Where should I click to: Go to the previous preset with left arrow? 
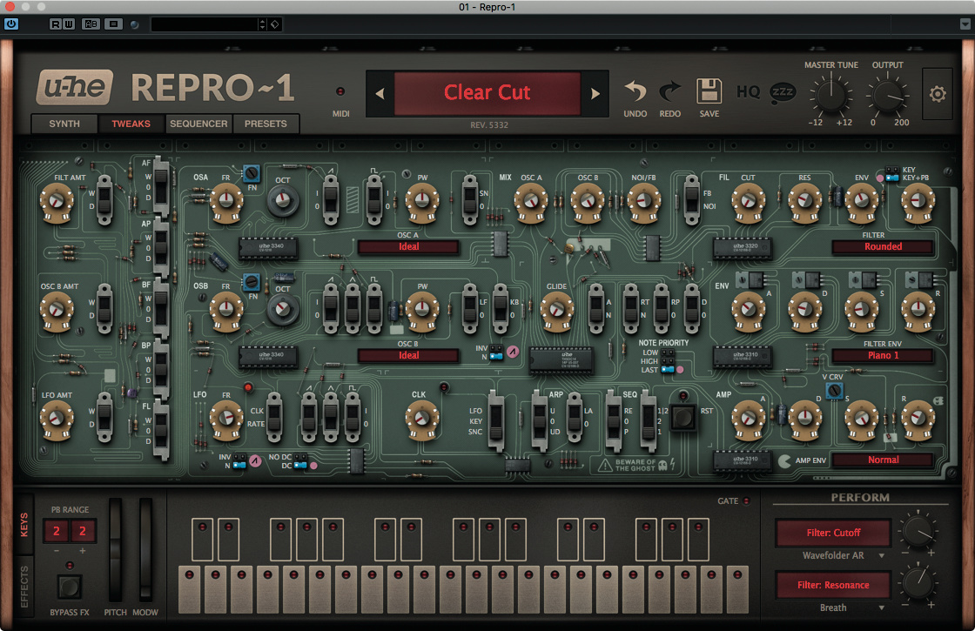[380, 93]
